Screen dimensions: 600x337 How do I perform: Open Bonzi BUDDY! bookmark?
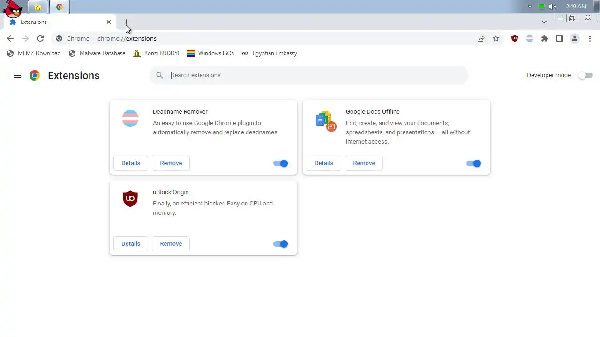point(157,53)
